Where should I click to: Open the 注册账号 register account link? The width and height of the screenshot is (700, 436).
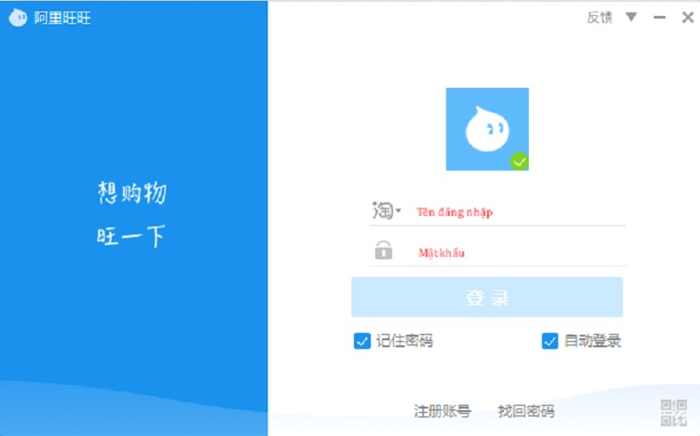442,411
